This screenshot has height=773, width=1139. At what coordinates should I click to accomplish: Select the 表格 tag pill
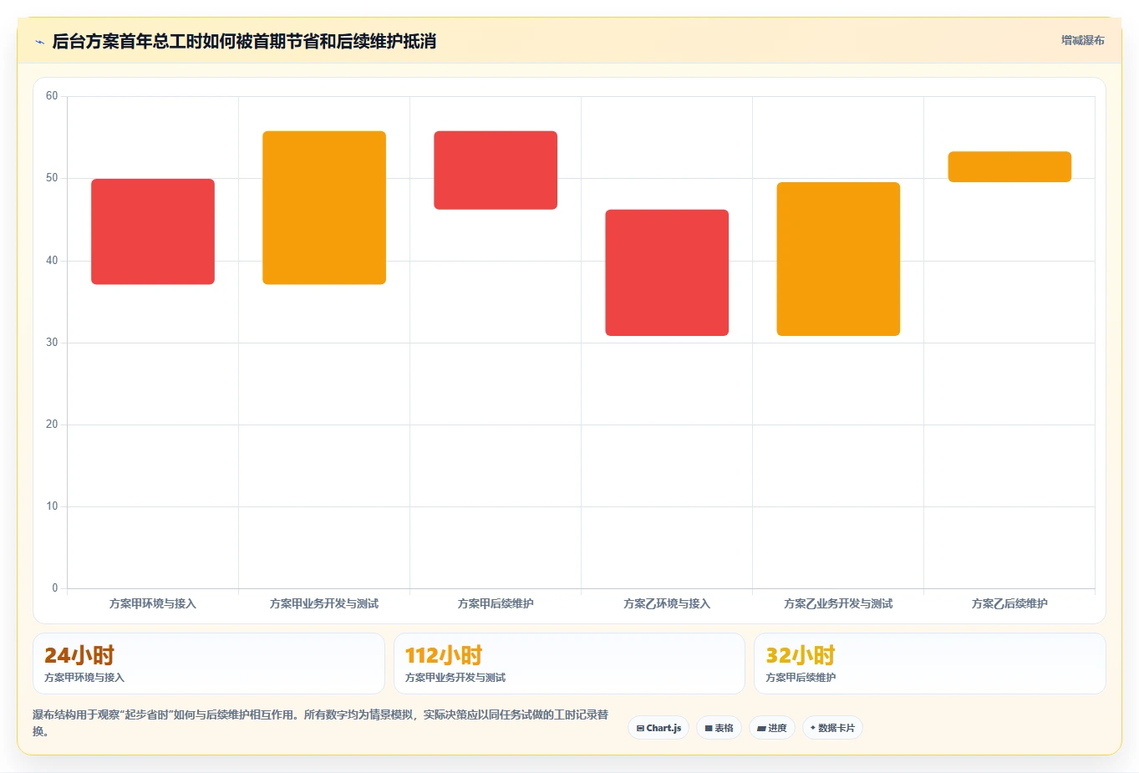tap(719, 728)
